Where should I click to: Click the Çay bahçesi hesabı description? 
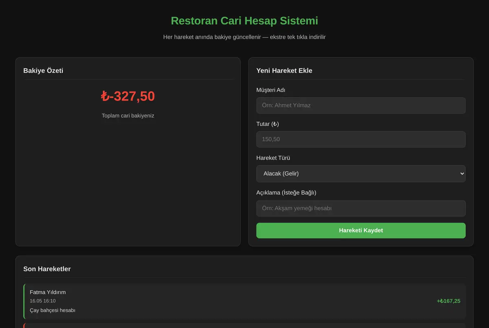pos(53,310)
